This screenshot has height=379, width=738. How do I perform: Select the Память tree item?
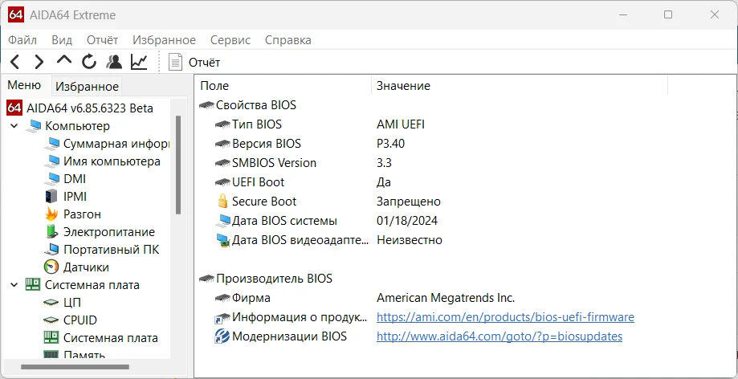click(84, 355)
